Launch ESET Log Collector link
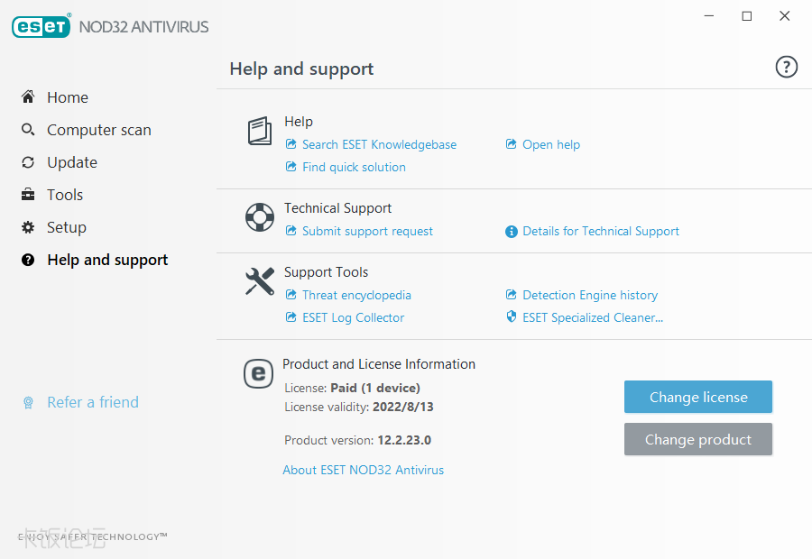This screenshot has width=812, height=559. pos(353,317)
